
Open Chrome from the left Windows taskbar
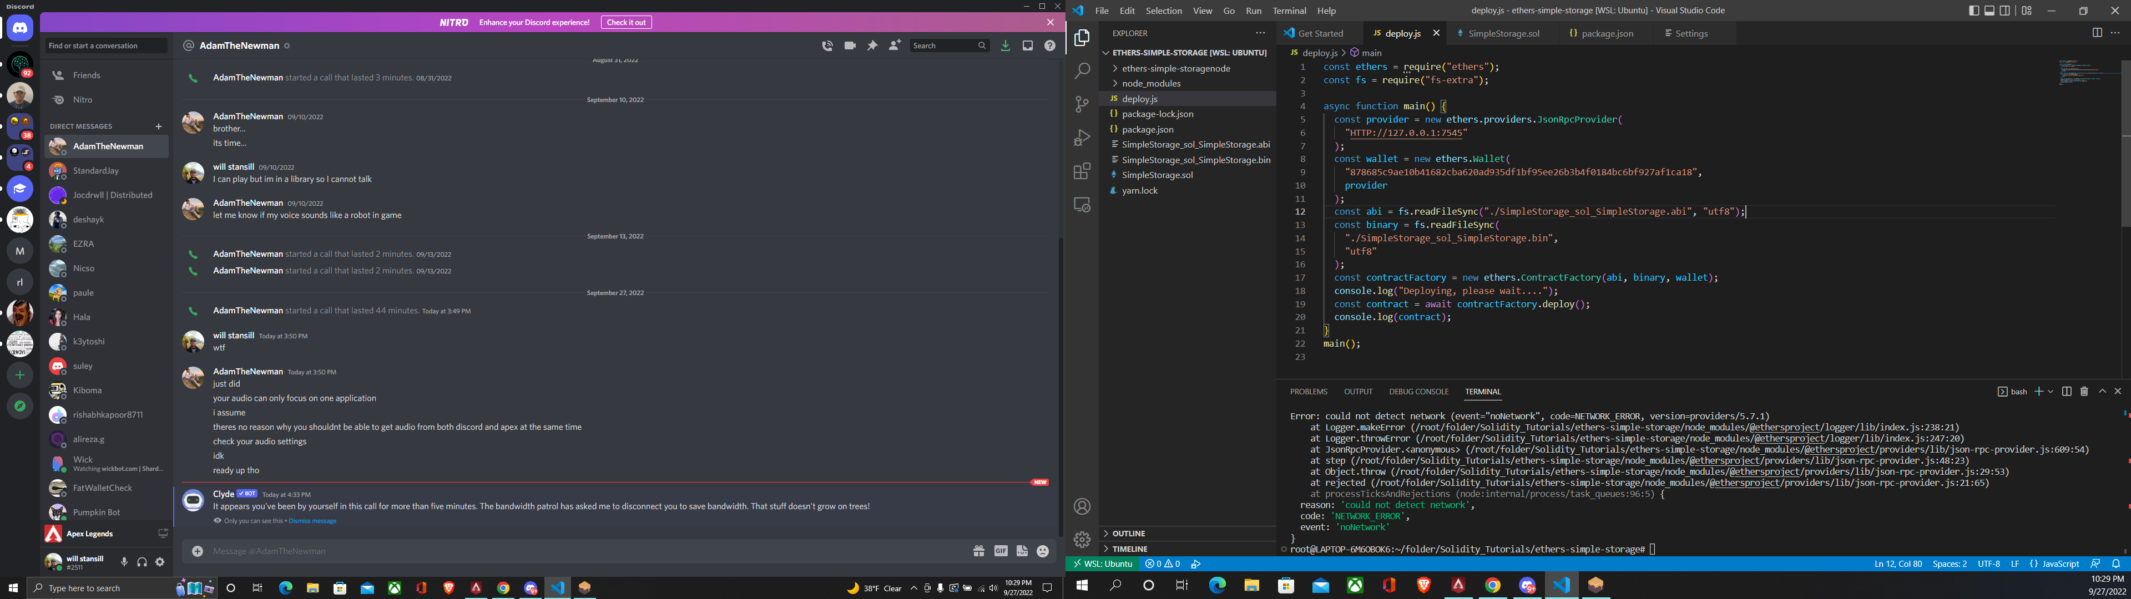click(x=503, y=588)
